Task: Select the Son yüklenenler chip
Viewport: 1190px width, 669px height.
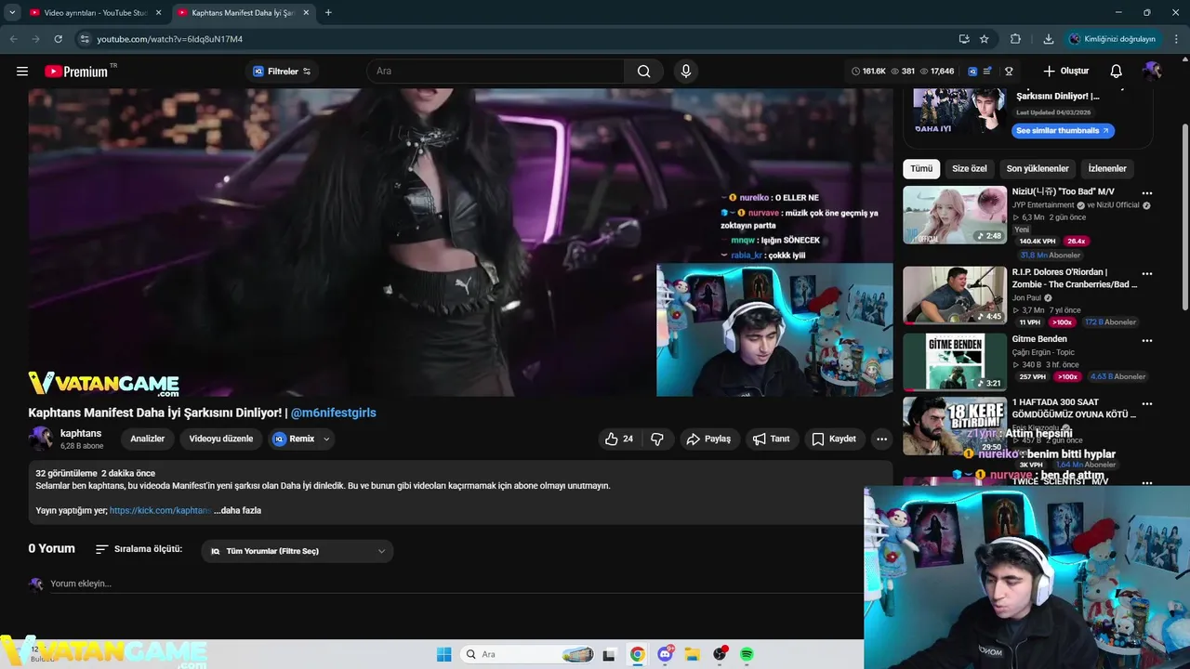Action: tap(1038, 168)
